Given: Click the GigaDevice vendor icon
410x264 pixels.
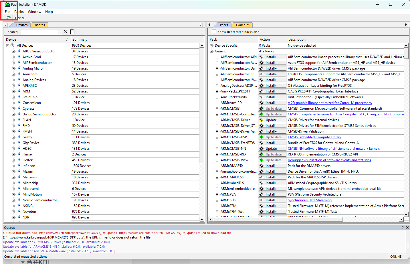Looking at the screenshot, I should [x=19, y=143].
